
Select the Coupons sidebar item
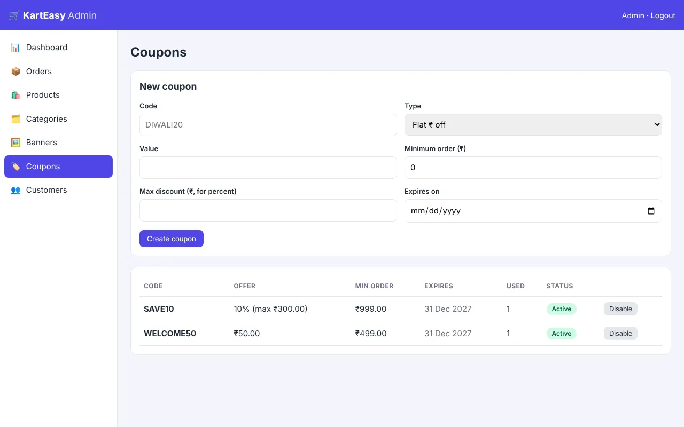coord(58,167)
